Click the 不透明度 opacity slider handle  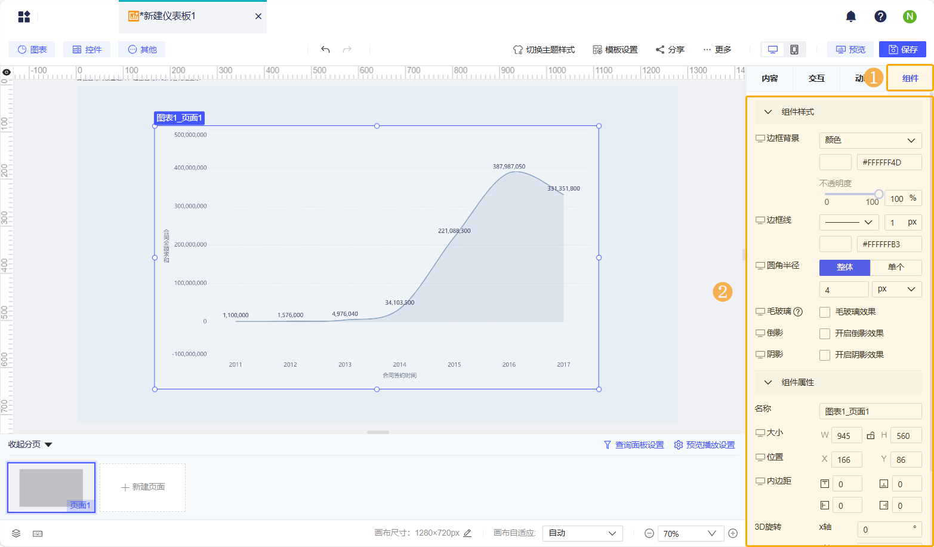(x=878, y=194)
